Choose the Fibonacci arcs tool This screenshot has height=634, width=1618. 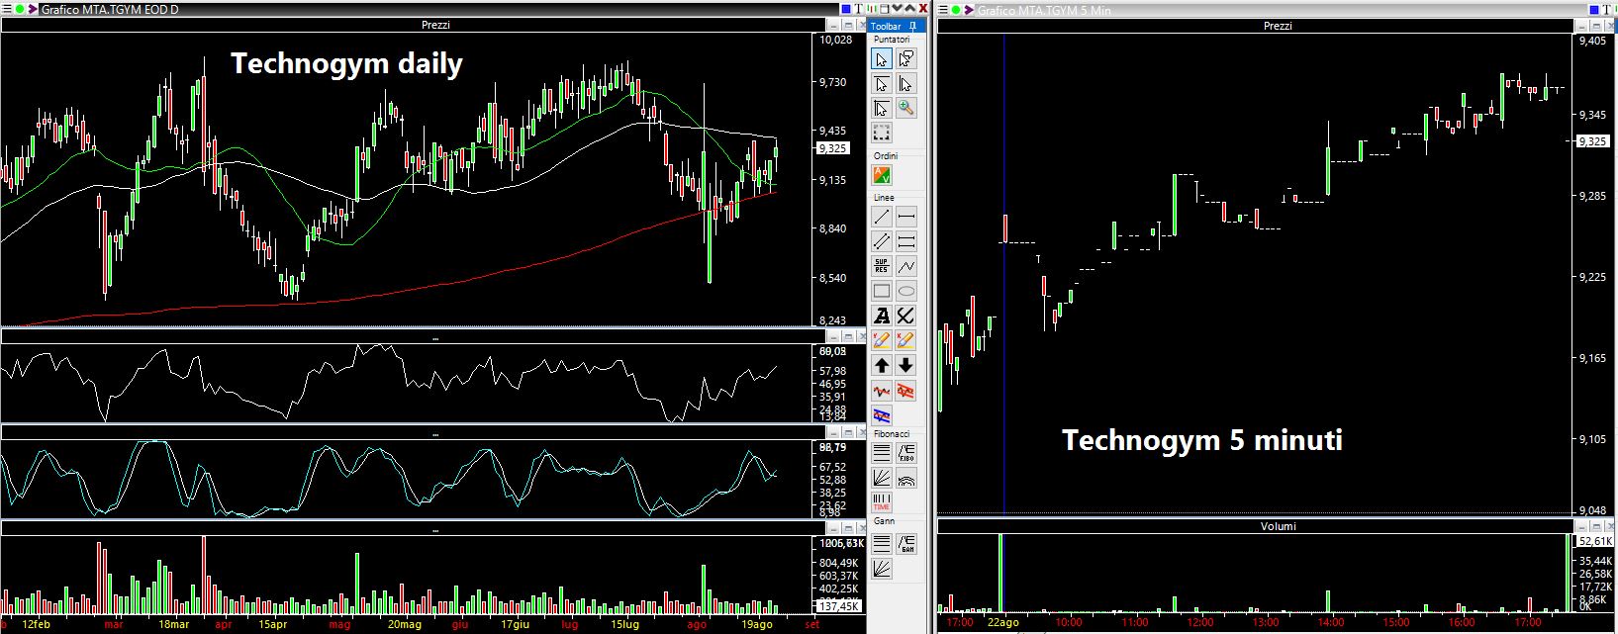[x=906, y=478]
